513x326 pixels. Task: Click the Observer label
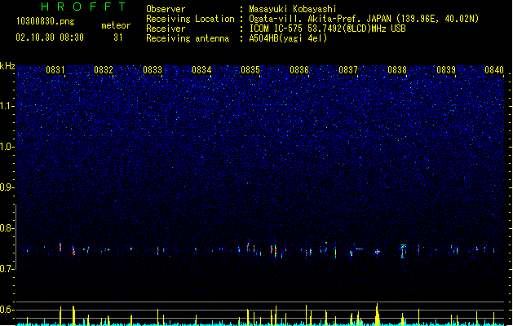coord(166,9)
